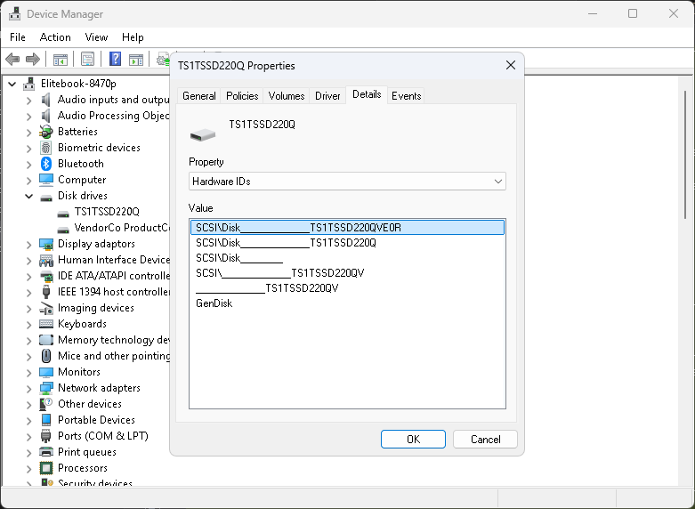The image size is (695, 509).
Task: Switch to the Events tab
Action: click(406, 96)
